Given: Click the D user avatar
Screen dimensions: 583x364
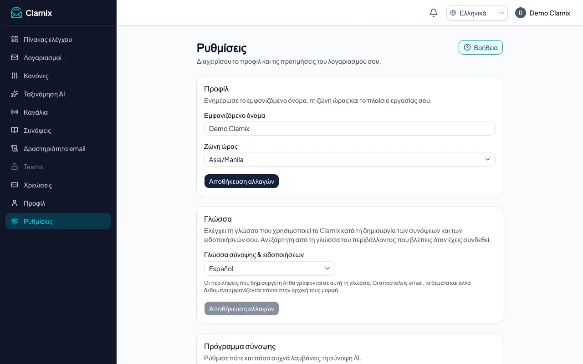Looking at the screenshot, I should tap(521, 13).
